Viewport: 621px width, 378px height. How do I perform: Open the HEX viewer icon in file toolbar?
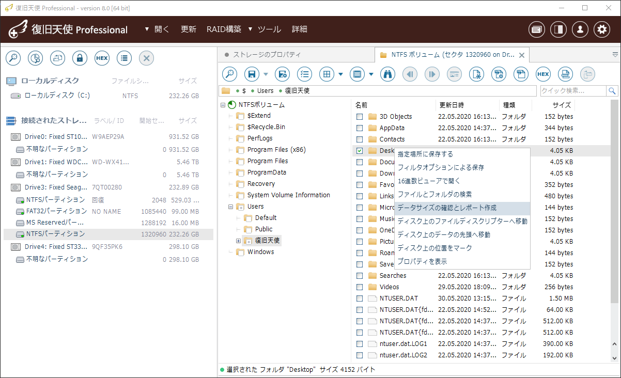tap(543, 74)
